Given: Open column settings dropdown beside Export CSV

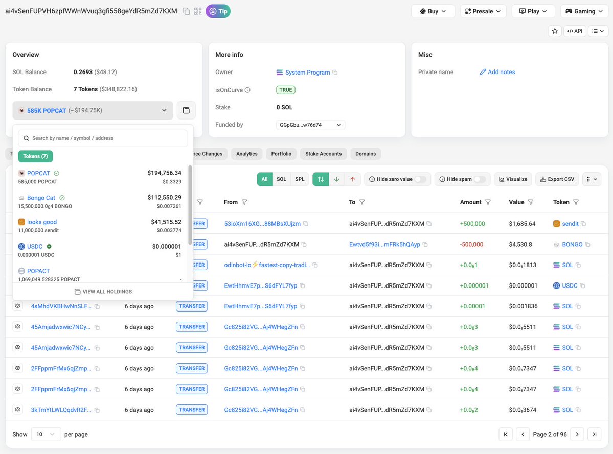Looking at the screenshot, I should (592, 179).
